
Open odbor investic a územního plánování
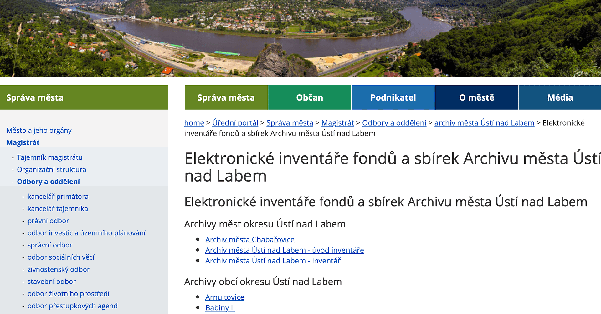tap(86, 233)
